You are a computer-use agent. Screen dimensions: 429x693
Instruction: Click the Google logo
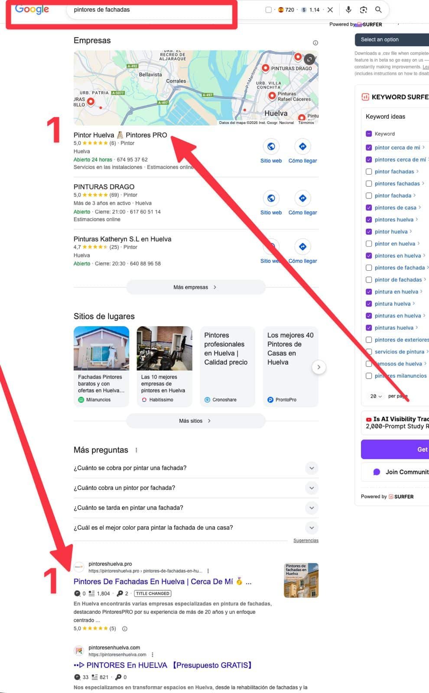[32, 9]
